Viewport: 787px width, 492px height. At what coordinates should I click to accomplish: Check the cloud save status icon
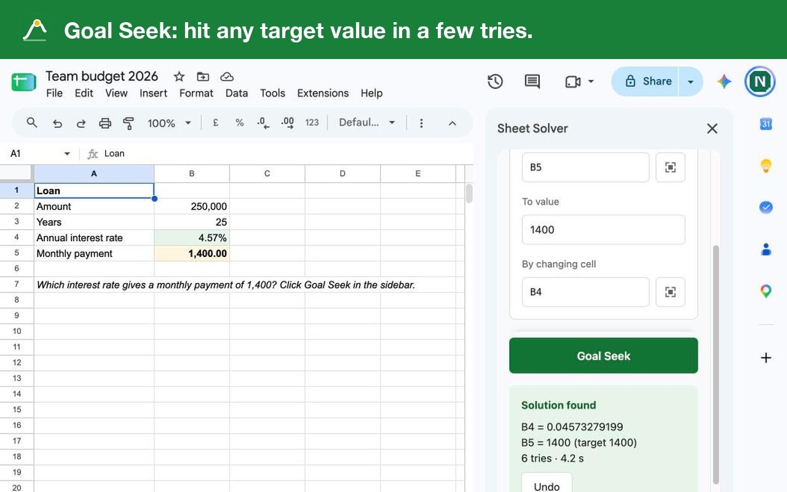coord(227,76)
